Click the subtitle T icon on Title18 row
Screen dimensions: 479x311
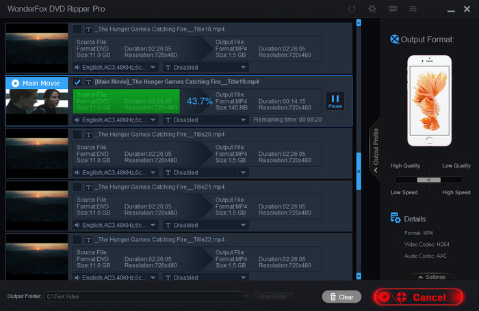(x=168, y=68)
